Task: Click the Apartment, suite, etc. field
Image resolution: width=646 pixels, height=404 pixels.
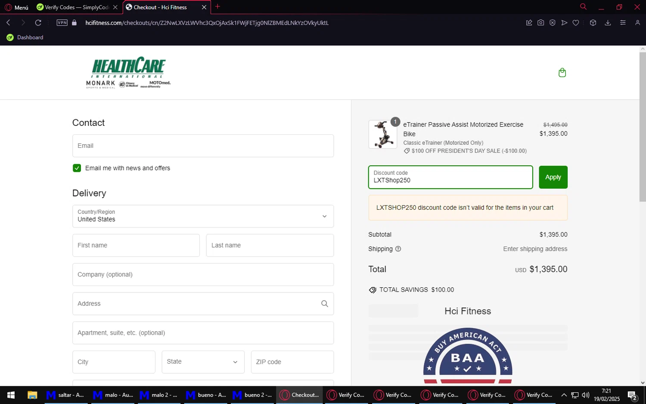Action: click(x=203, y=333)
